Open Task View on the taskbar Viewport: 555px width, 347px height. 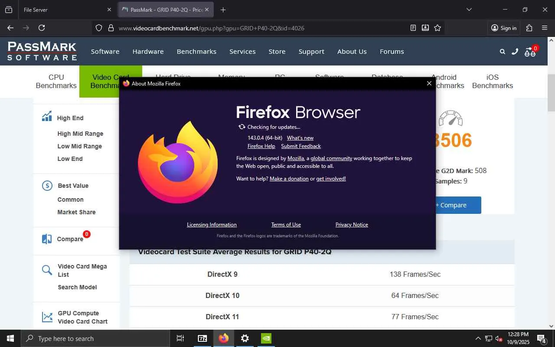click(x=180, y=338)
